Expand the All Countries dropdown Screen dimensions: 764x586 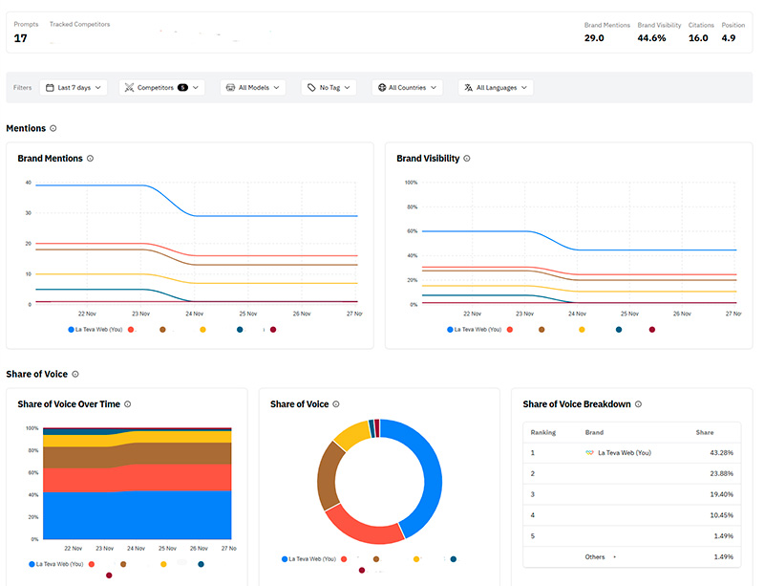tap(408, 87)
